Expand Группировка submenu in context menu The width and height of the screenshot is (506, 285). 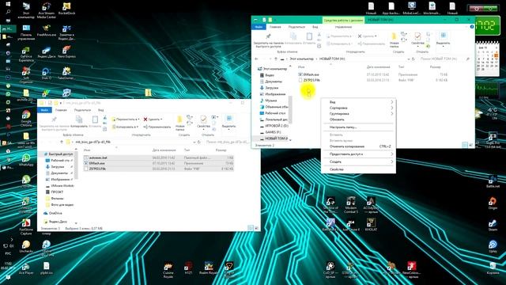click(358, 114)
